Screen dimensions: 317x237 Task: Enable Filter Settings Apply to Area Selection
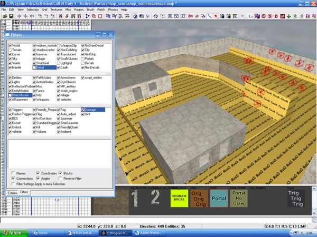[x=13, y=184]
